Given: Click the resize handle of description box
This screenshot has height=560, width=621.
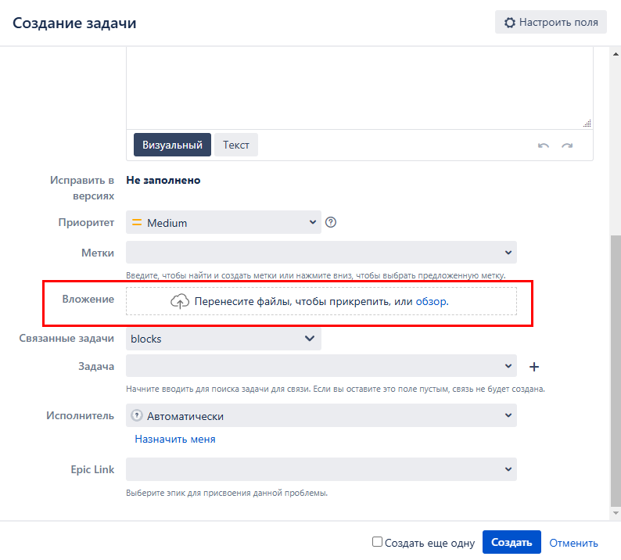Looking at the screenshot, I should click(587, 123).
